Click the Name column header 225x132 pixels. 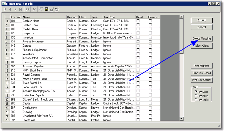coord(44,17)
